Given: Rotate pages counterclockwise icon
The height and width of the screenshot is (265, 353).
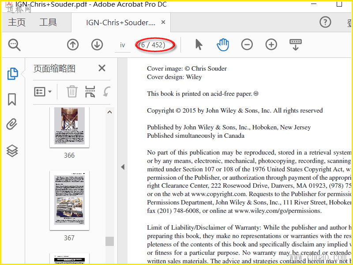Looking at the screenshot, I should coord(106,92).
